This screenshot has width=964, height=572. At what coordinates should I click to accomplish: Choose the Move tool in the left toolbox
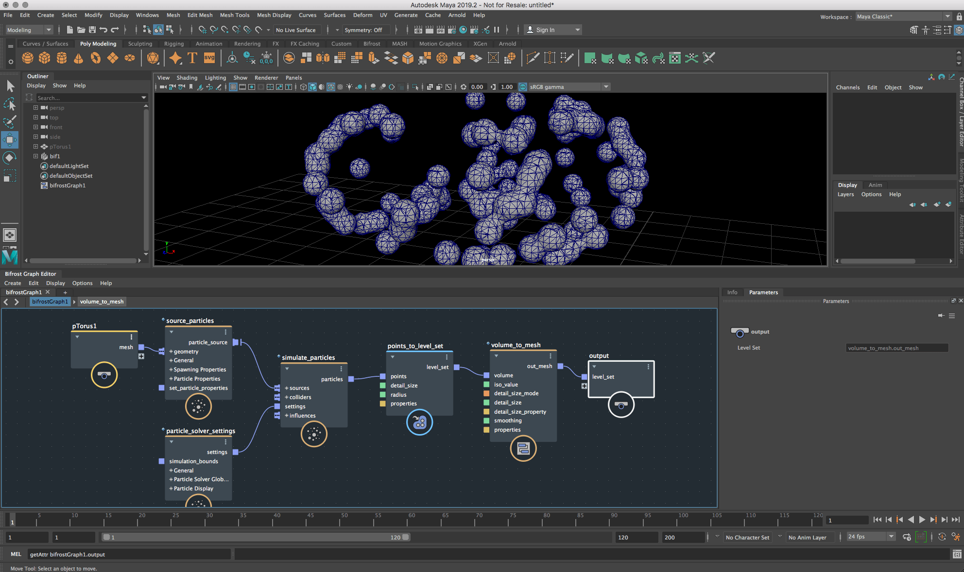(x=10, y=140)
